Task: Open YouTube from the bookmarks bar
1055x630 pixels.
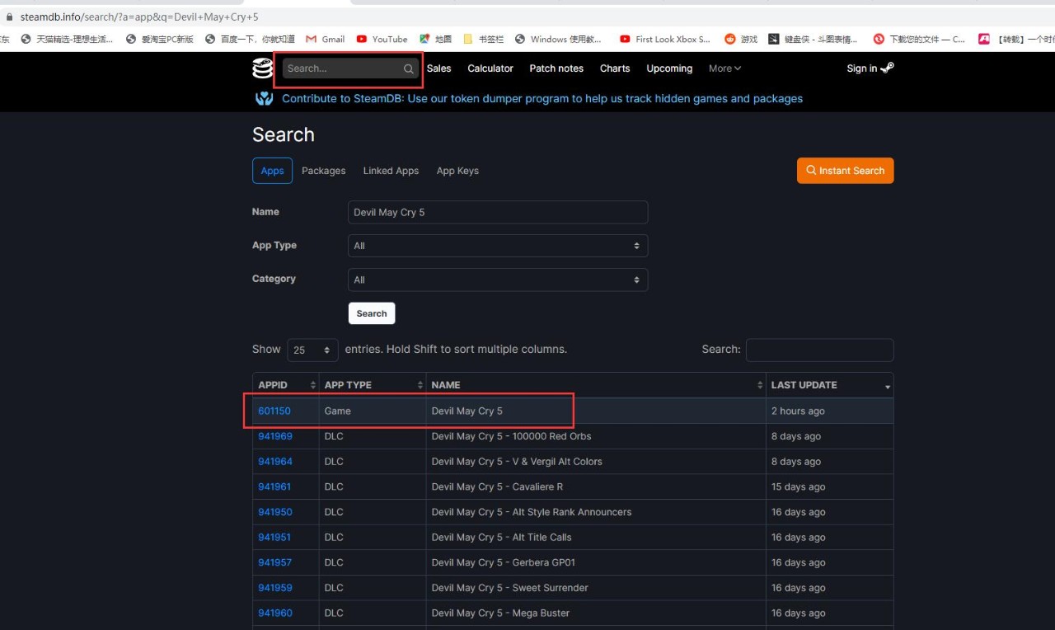Action: coord(381,39)
